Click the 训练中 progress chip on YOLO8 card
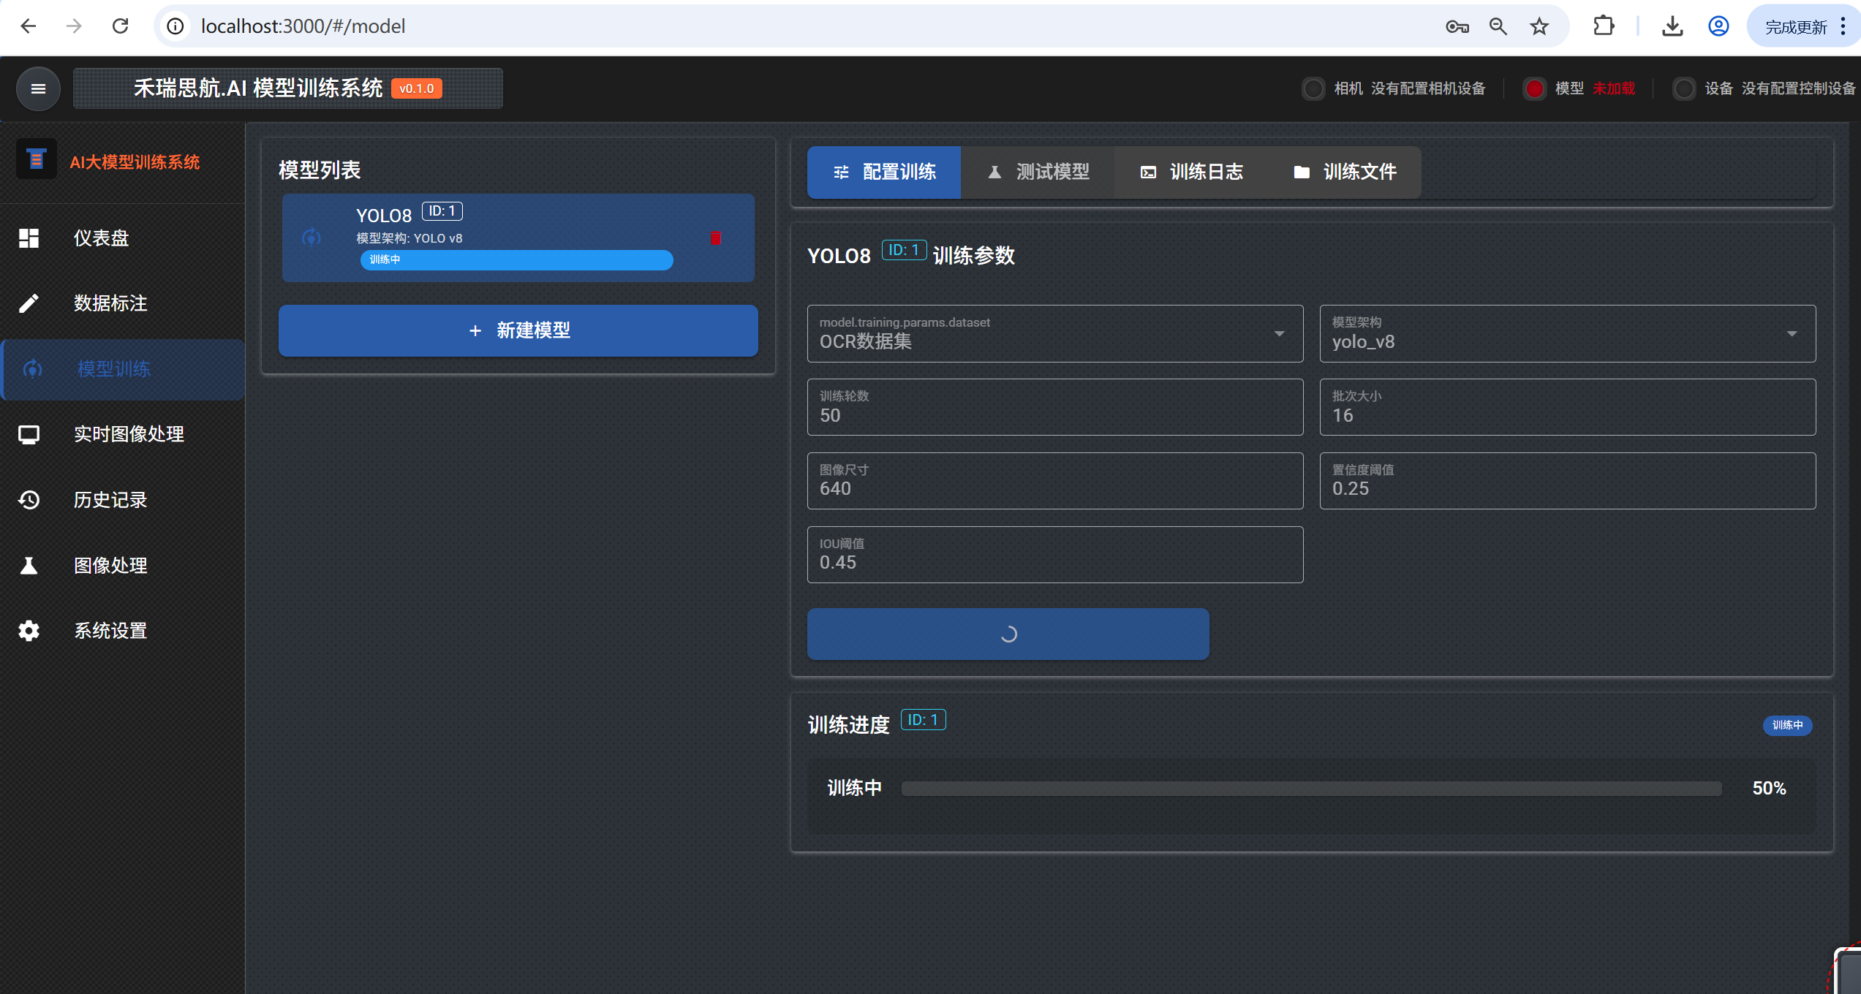The width and height of the screenshot is (1861, 994). click(516, 260)
